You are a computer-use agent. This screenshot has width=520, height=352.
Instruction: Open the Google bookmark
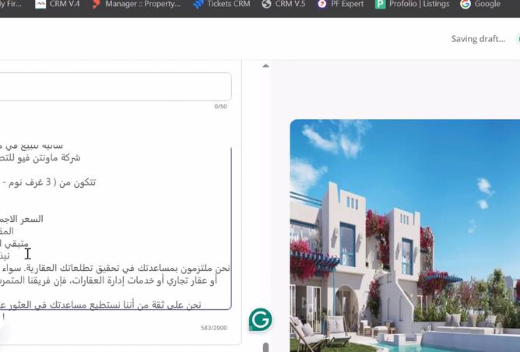[x=480, y=4]
